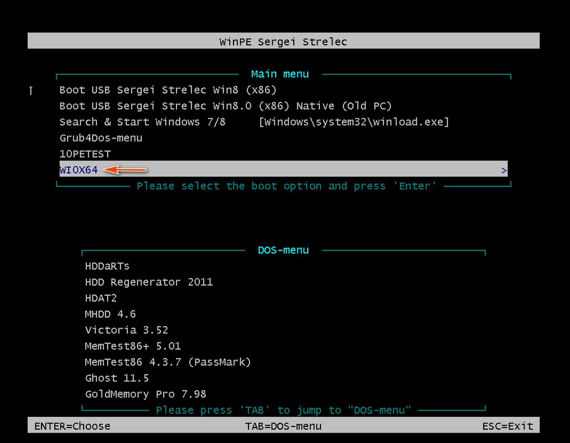The width and height of the screenshot is (570, 443).
Task: Select the 10PETEST boot entry
Action: (85, 154)
